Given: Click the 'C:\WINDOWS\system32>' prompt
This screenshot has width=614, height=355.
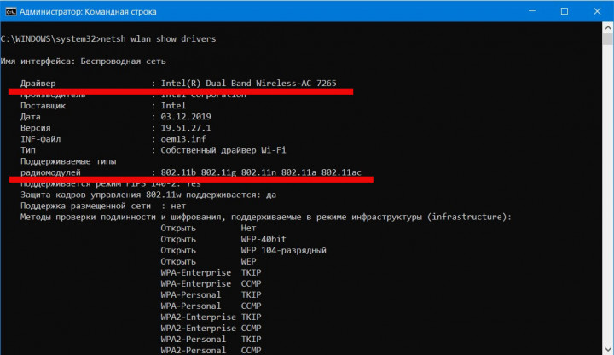Looking at the screenshot, I should (50, 38).
